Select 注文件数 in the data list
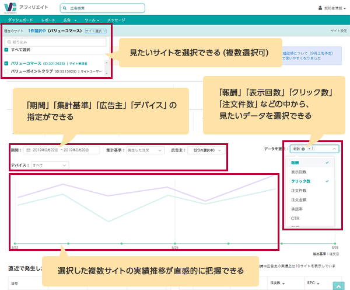 (x=298, y=190)
